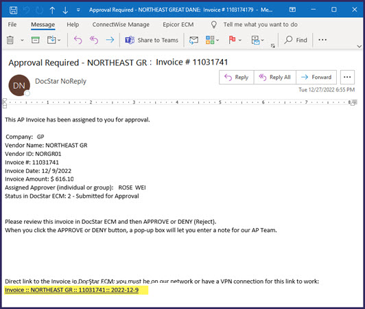Go to previous item with up arrow
Screen dimensions: 365x309
pos(52,10)
